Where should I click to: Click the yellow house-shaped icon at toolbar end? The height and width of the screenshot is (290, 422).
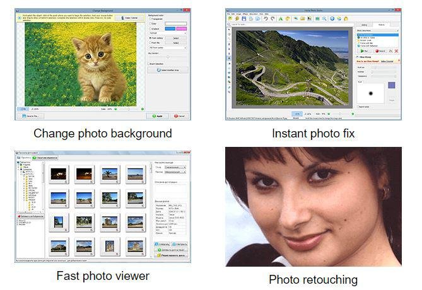(346, 18)
